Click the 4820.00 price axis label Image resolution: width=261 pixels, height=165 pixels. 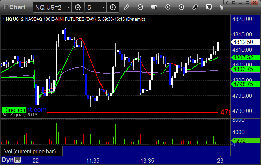pos(242,19)
